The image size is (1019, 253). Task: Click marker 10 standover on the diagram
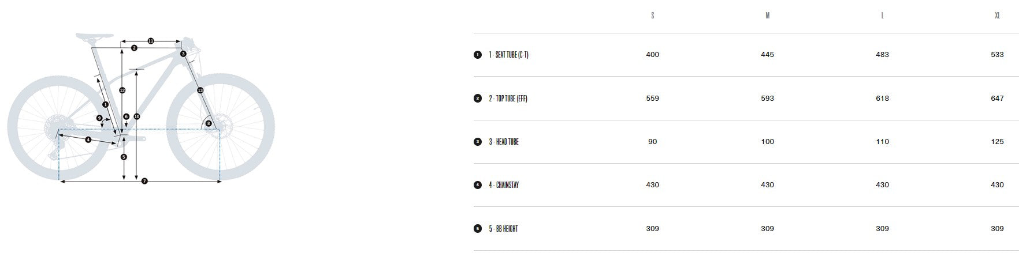[x=137, y=116]
